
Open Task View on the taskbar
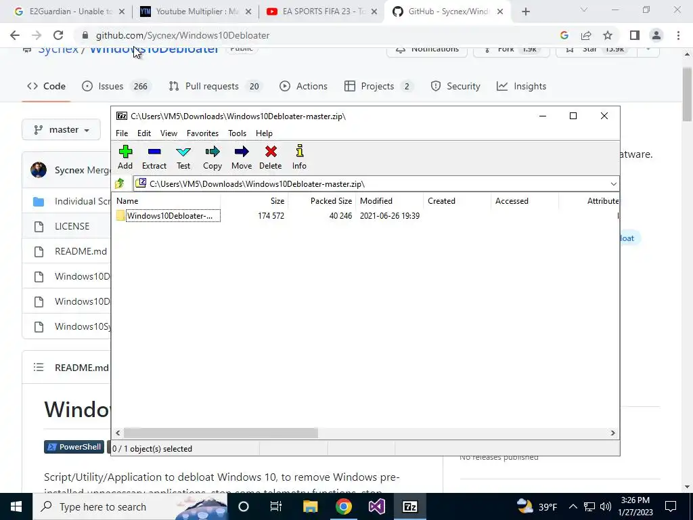276,506
